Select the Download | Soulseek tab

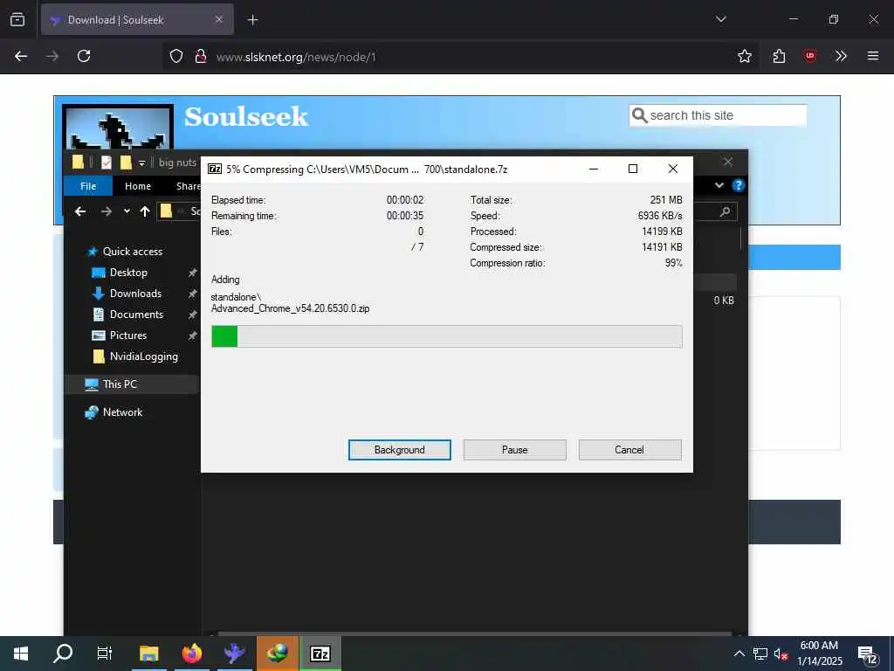[x=137, y=19]
